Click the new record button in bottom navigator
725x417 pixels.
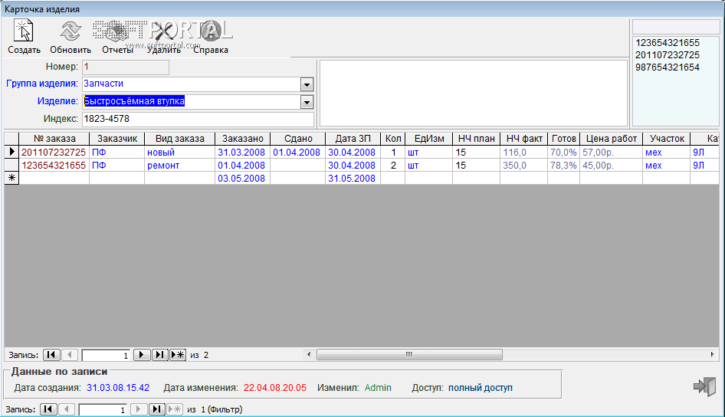pos(175,409)
